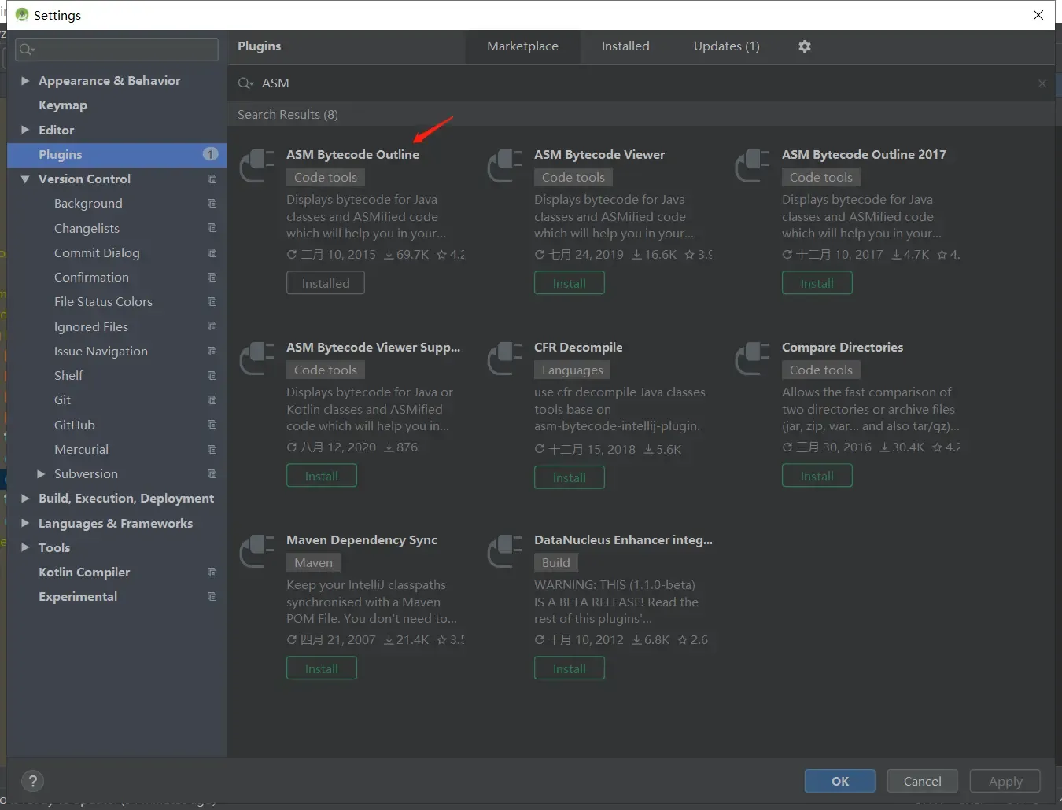Click the Maven Dependency Sync plugin icon
Viewport: 1062px width, 810px height.
pyautogui.click(x=257, y=551)
